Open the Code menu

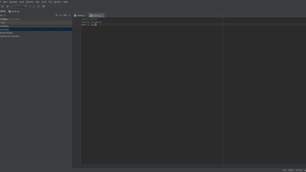(x=22, y=2)
